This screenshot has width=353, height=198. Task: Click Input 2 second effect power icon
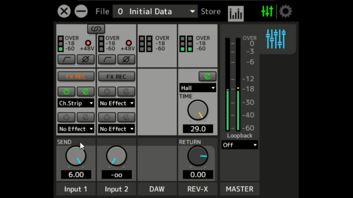pos(107,117)
